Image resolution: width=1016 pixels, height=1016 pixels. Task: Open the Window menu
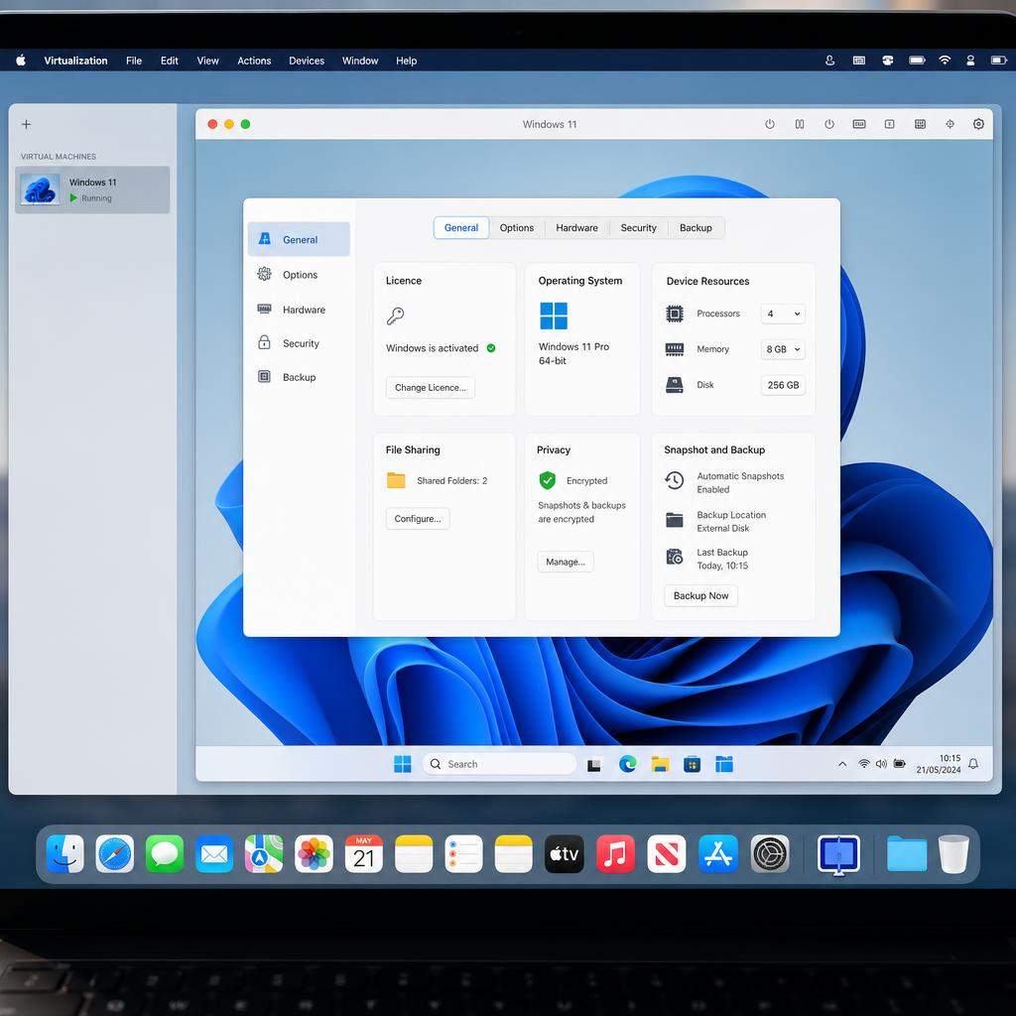click(359, 61)
